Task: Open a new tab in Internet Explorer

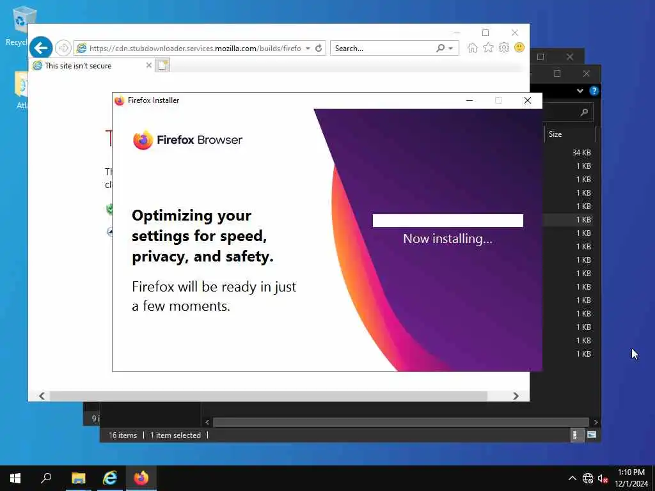Action: point(162,65)
